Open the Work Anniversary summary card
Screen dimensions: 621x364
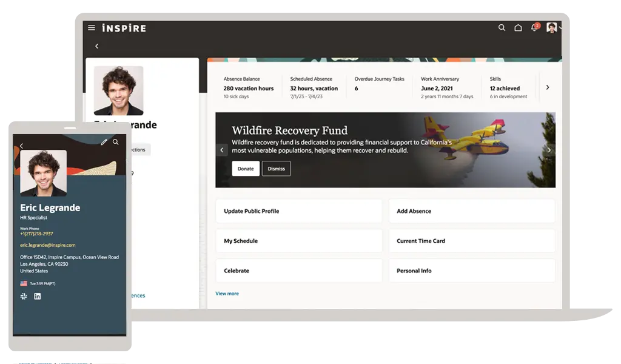coord(446,87)
